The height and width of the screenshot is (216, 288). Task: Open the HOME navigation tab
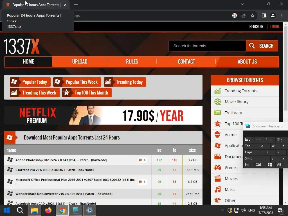(28, 62)
